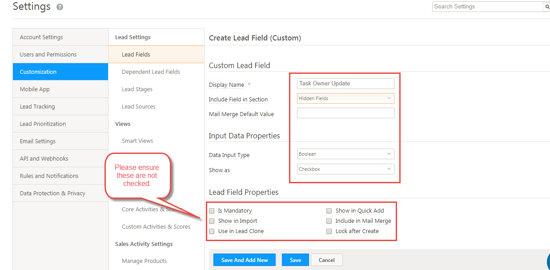This screenshot has width=550, height=270.
Task: Toggle the Show in Quick Add checkbox
Action: pyautogui.click(x=329, y=211)
